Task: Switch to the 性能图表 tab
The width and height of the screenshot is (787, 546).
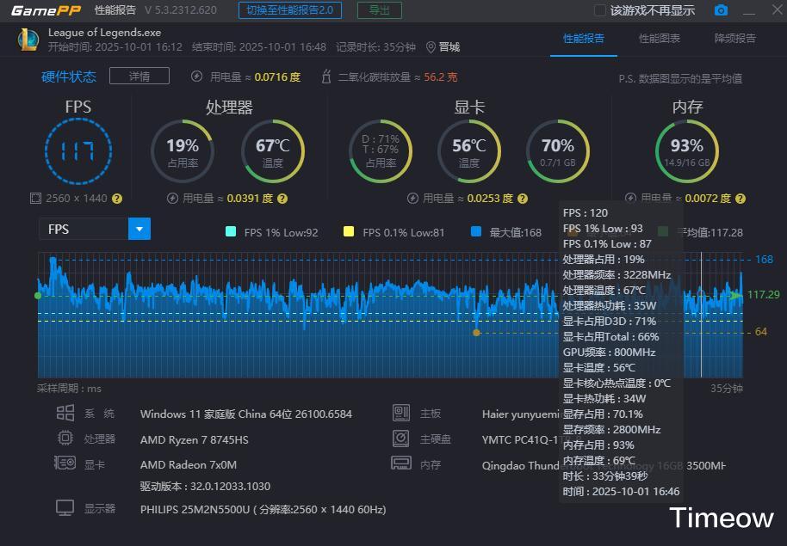Action: point(659,39)
